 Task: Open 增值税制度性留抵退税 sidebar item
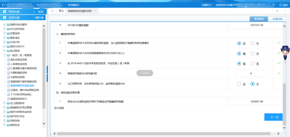pos(22,86)
